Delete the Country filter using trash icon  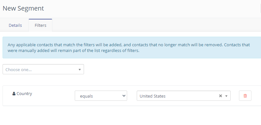pos(245,96)
